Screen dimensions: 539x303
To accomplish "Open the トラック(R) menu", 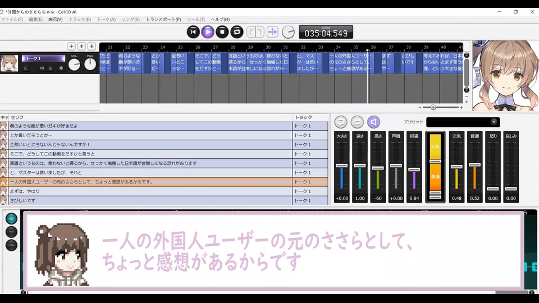I will tap(80, 20).
